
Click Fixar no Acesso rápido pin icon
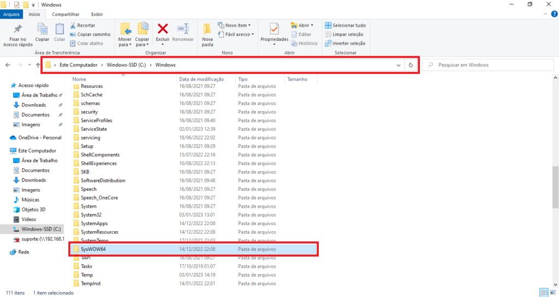(18, 29)
